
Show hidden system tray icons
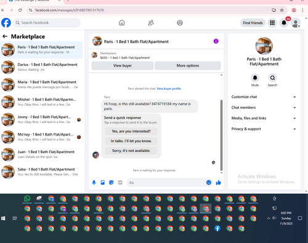coord(269,218)
